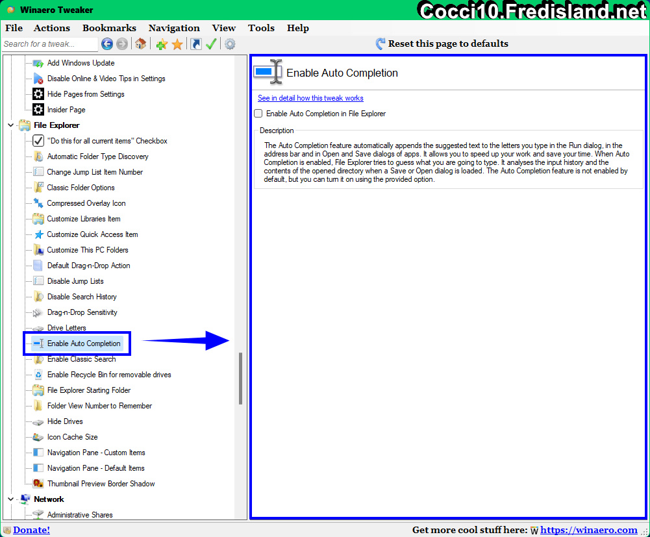Viewport: 650px width, 537px height.
Task: Click the export shortcut arrow toolbar icon
Action: click(x=196, y=44)
